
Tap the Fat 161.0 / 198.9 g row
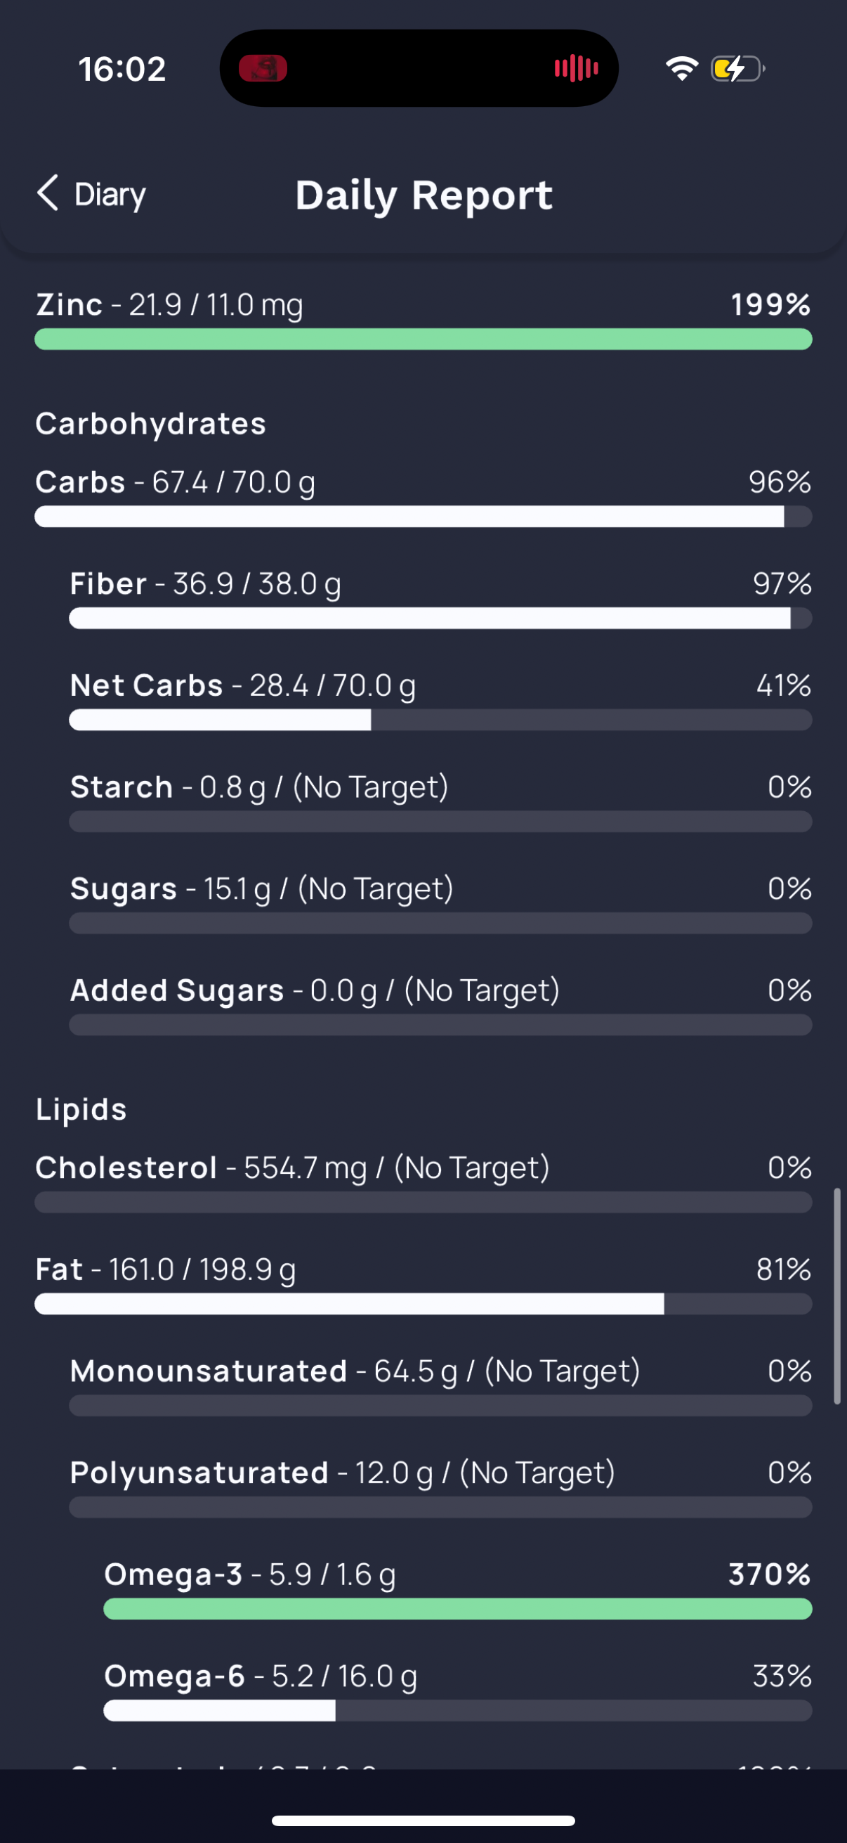coord(423,1283)
